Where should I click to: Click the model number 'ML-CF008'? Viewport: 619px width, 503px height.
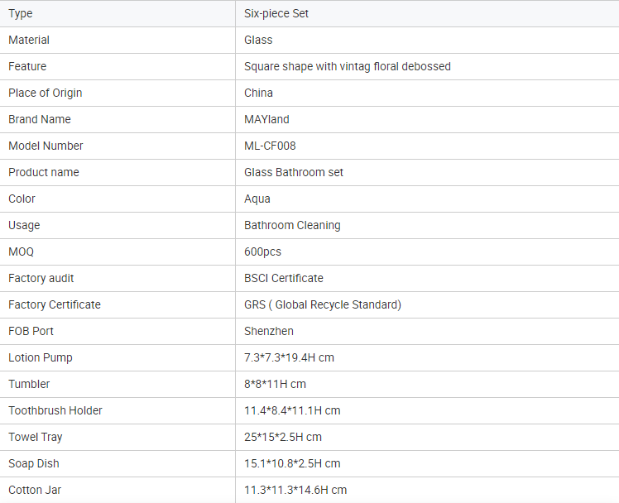(x=270, y=146)
